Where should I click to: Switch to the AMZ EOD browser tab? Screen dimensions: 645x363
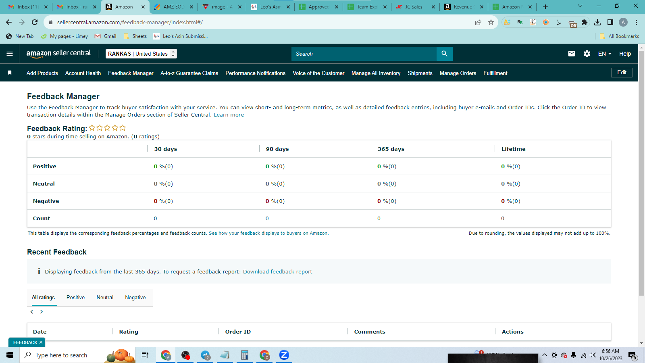click(x=174, y=7)
